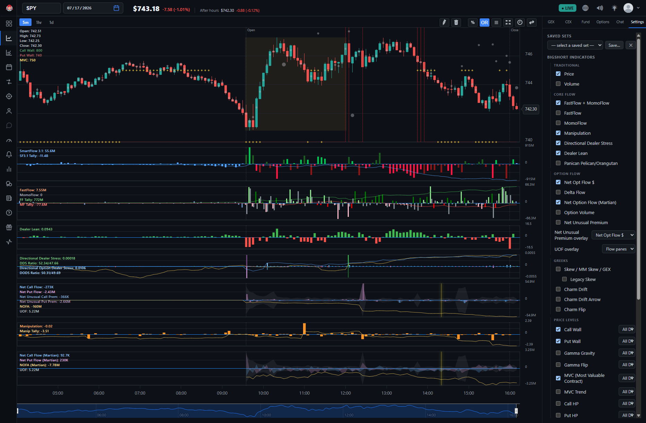
Task: Click the LIVE status button
Action: pyautogui.click(x=567, y=8)
